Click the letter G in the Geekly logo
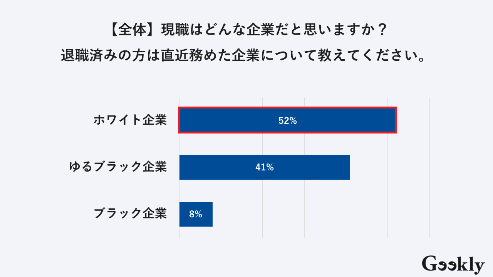Image resolution: width=493 pixels, height=277 pixels. coord(430,264)
